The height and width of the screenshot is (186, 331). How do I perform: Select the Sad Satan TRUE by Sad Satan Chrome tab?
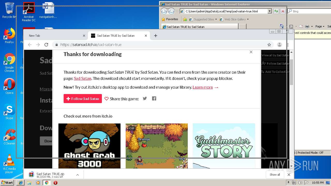119,36
